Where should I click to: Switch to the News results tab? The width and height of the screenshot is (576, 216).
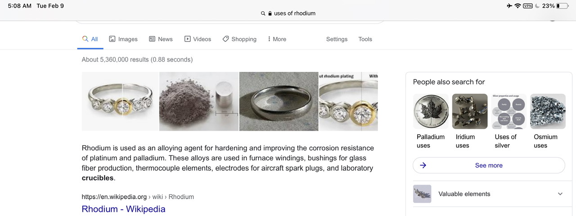click(165, 39)
